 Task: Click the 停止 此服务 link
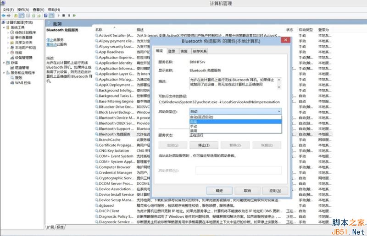(x=50, y=40)
